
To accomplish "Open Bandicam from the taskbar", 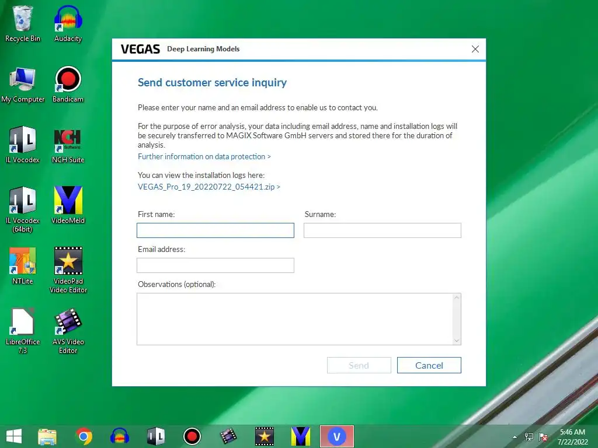I will (x=192, y=436).
